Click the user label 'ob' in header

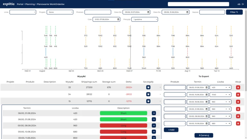point(239,4)
